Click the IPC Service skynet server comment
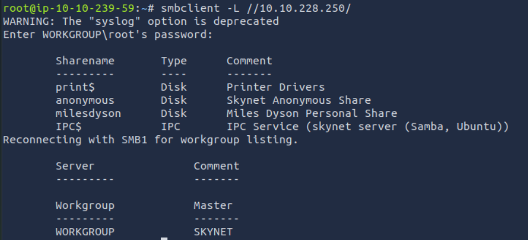Viewport: 528px width, 240px height. [367, 127]
